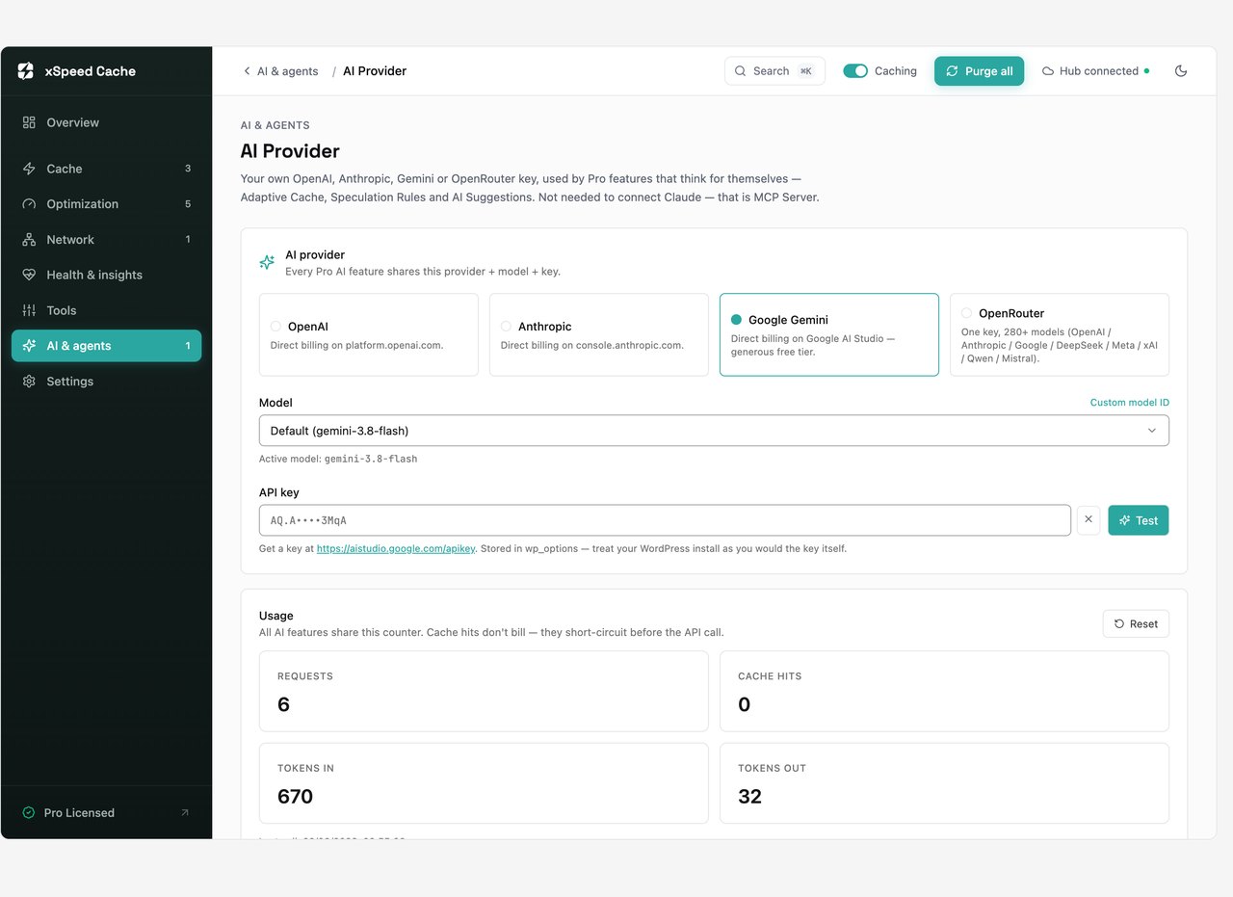Click the Tokens out value 32
Image resolution: width=1233 pixels, height=897 pixels.
pos(749,797)
